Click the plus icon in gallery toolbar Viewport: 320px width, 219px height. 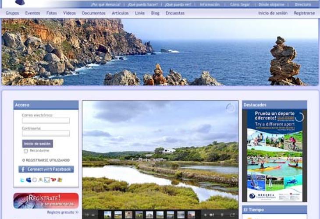tap(205, 215)
